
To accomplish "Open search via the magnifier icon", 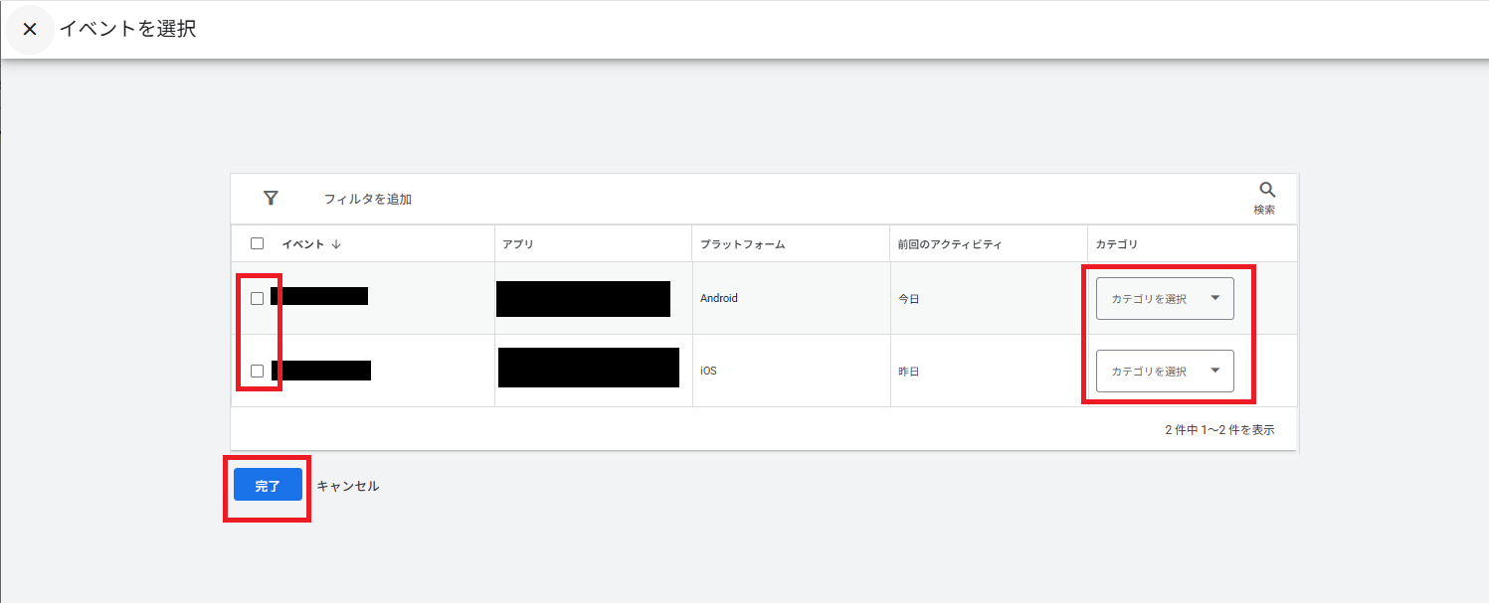I will tap(1266, 191).
